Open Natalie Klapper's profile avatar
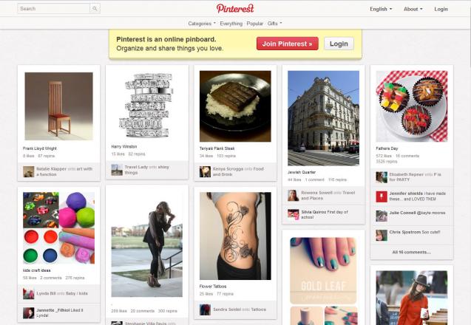 click(29, 171)
